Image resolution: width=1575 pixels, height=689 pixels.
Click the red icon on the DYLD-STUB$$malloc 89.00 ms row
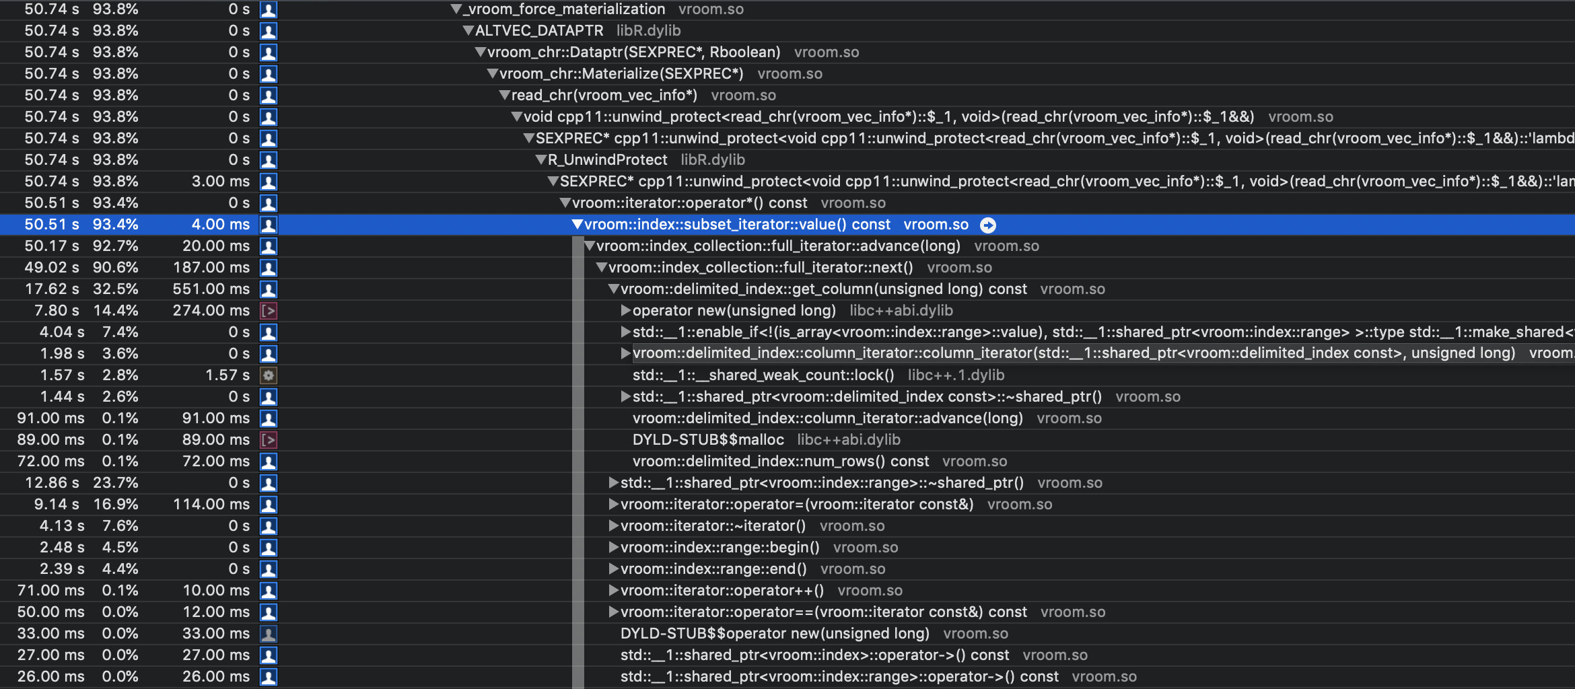269,439
